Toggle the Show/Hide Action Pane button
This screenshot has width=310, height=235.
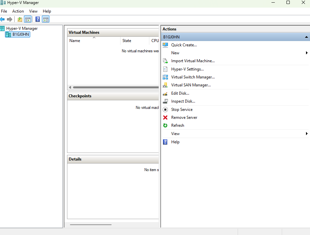pyautogui.click(x=46, y=19)
